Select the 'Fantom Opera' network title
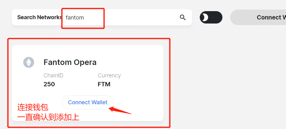This screenshot has height=129, width=286. (70, 62)
